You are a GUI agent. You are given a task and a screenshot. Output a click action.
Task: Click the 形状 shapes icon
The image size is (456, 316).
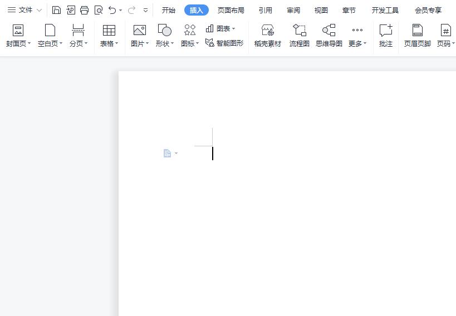pyautogui.click(x=165, y=30)
